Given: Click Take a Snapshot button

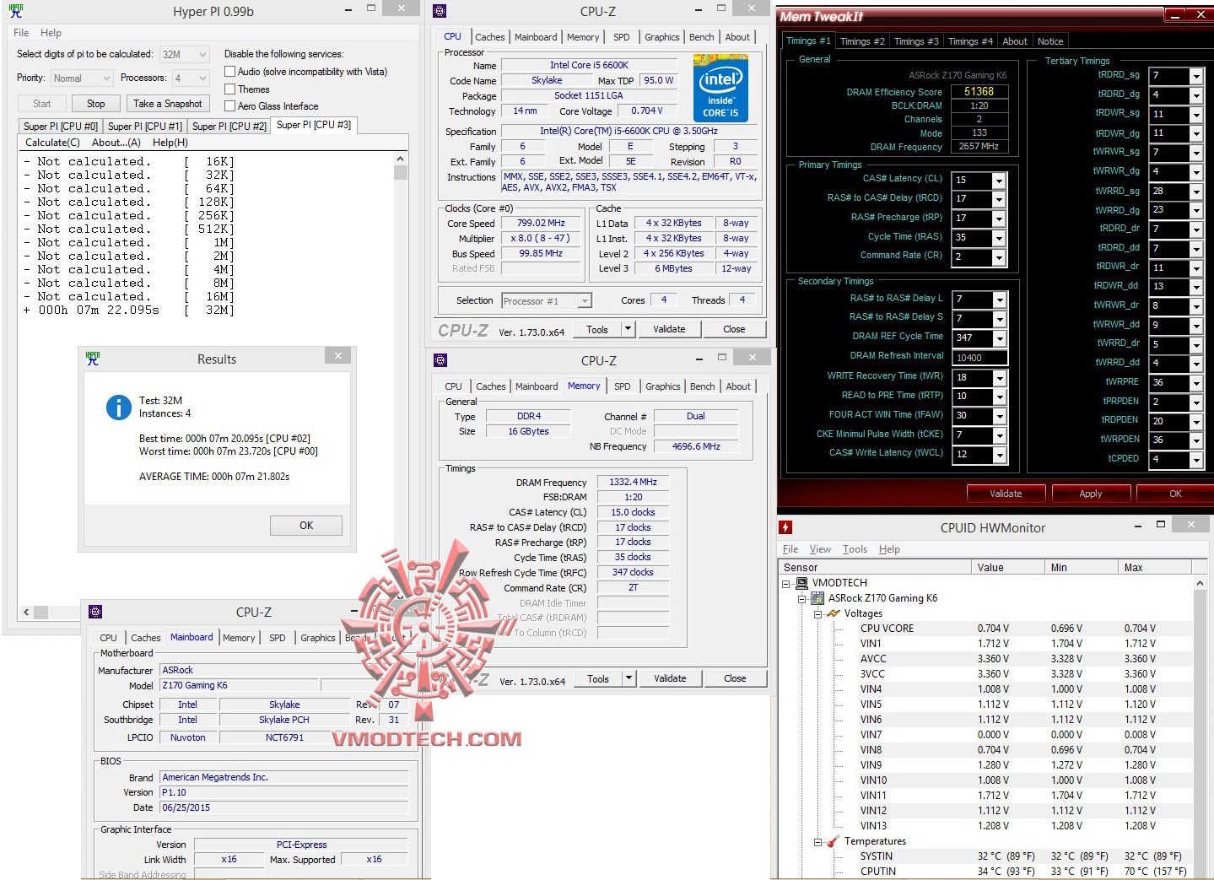Looking at the screenshot, I should coord(168,104).
